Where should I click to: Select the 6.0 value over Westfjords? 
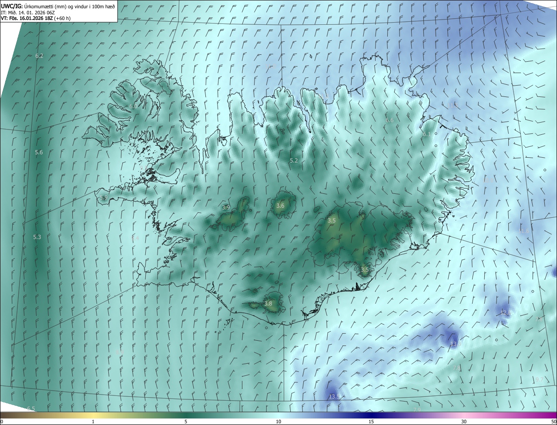(133, 106)
